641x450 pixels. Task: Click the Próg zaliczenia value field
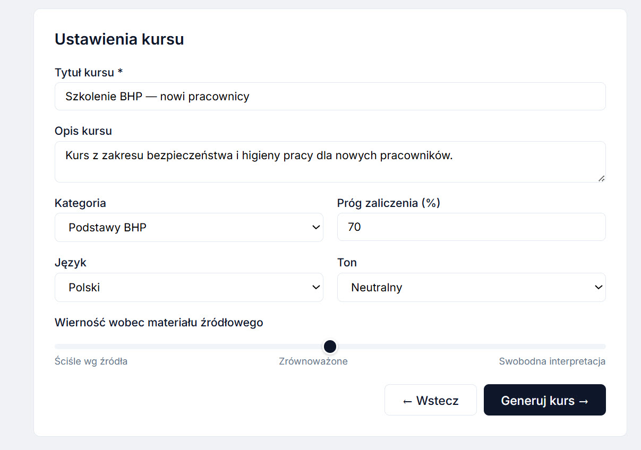click(x=472, y=227)
